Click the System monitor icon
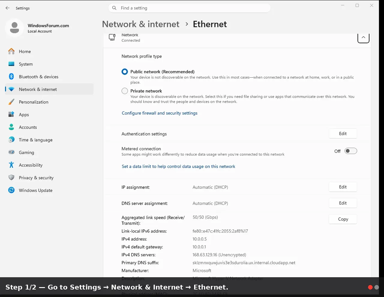384x297 pixels. coord(11,64)
